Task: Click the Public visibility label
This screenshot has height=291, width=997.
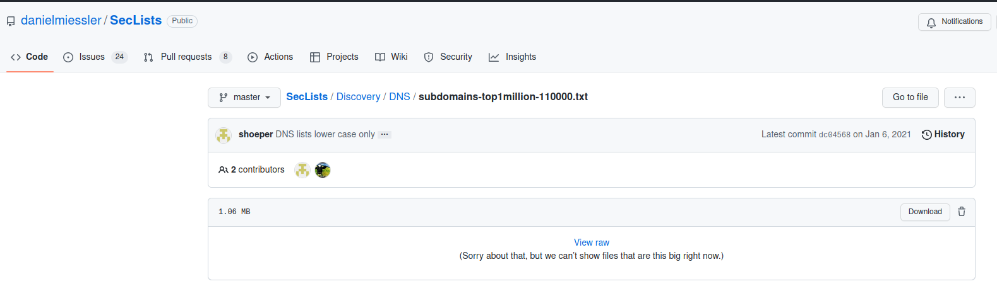Action: point(182,21)
